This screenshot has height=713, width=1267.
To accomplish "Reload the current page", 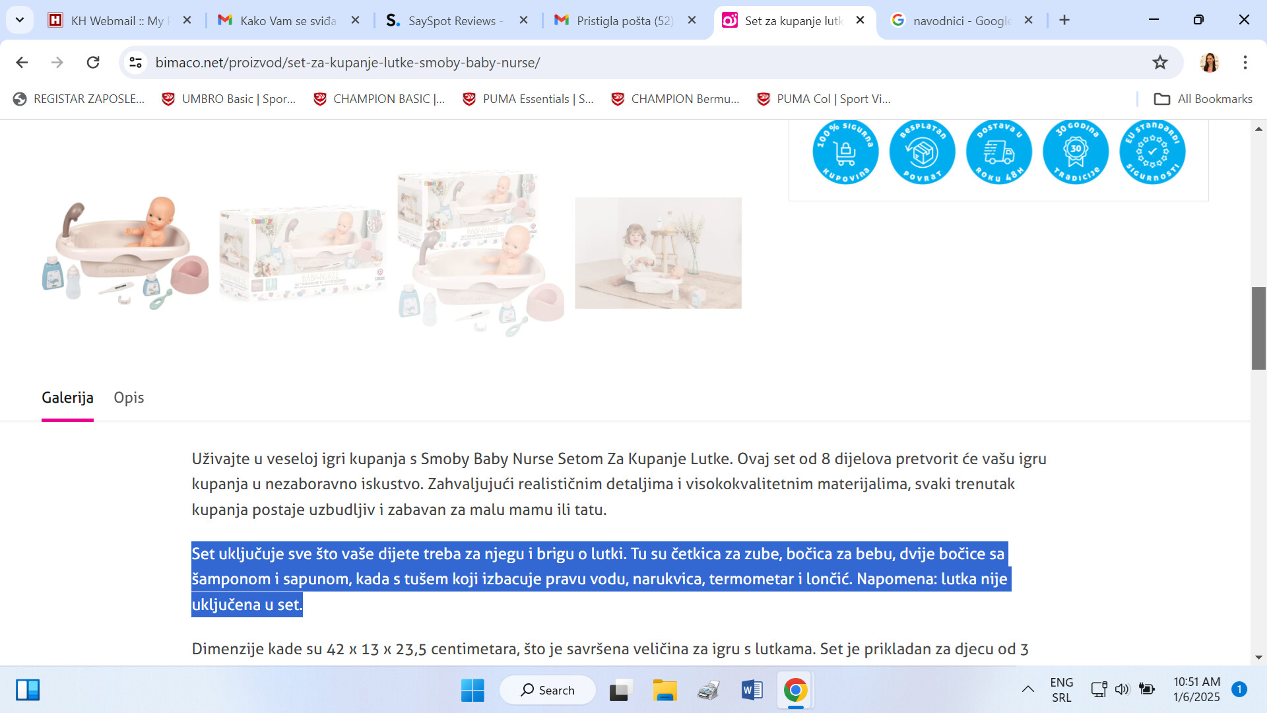I will (93, 62).
